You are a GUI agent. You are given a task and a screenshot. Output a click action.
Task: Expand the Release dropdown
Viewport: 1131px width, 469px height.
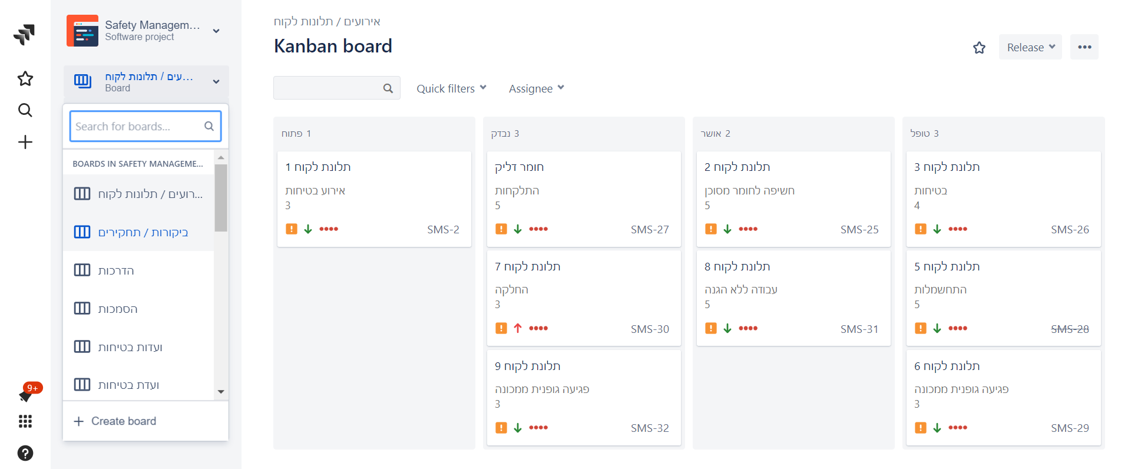tap(1030, 47)
